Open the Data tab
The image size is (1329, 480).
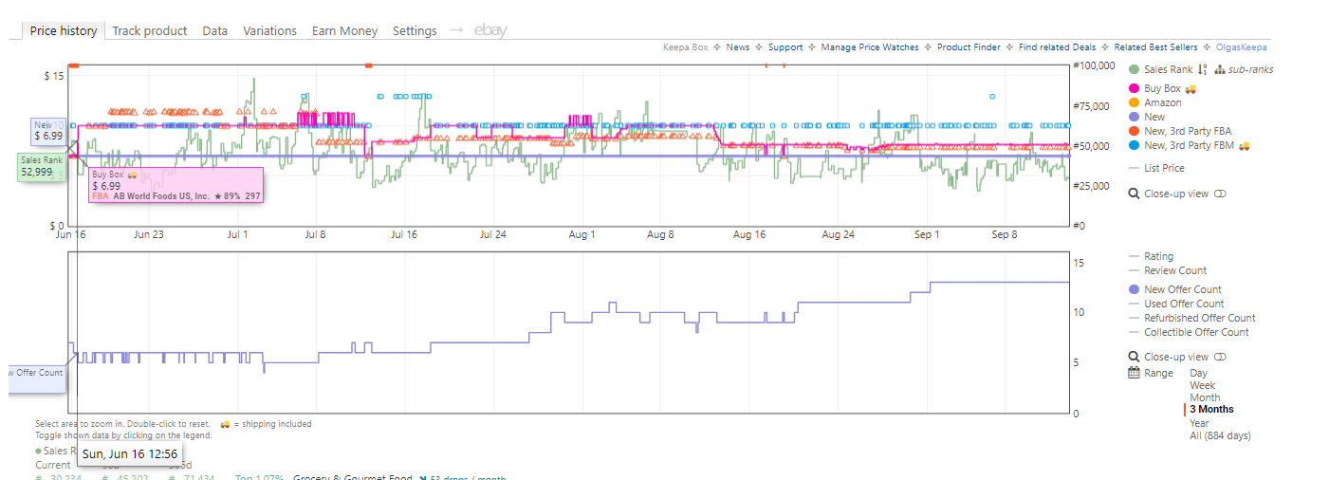[215, 30]
